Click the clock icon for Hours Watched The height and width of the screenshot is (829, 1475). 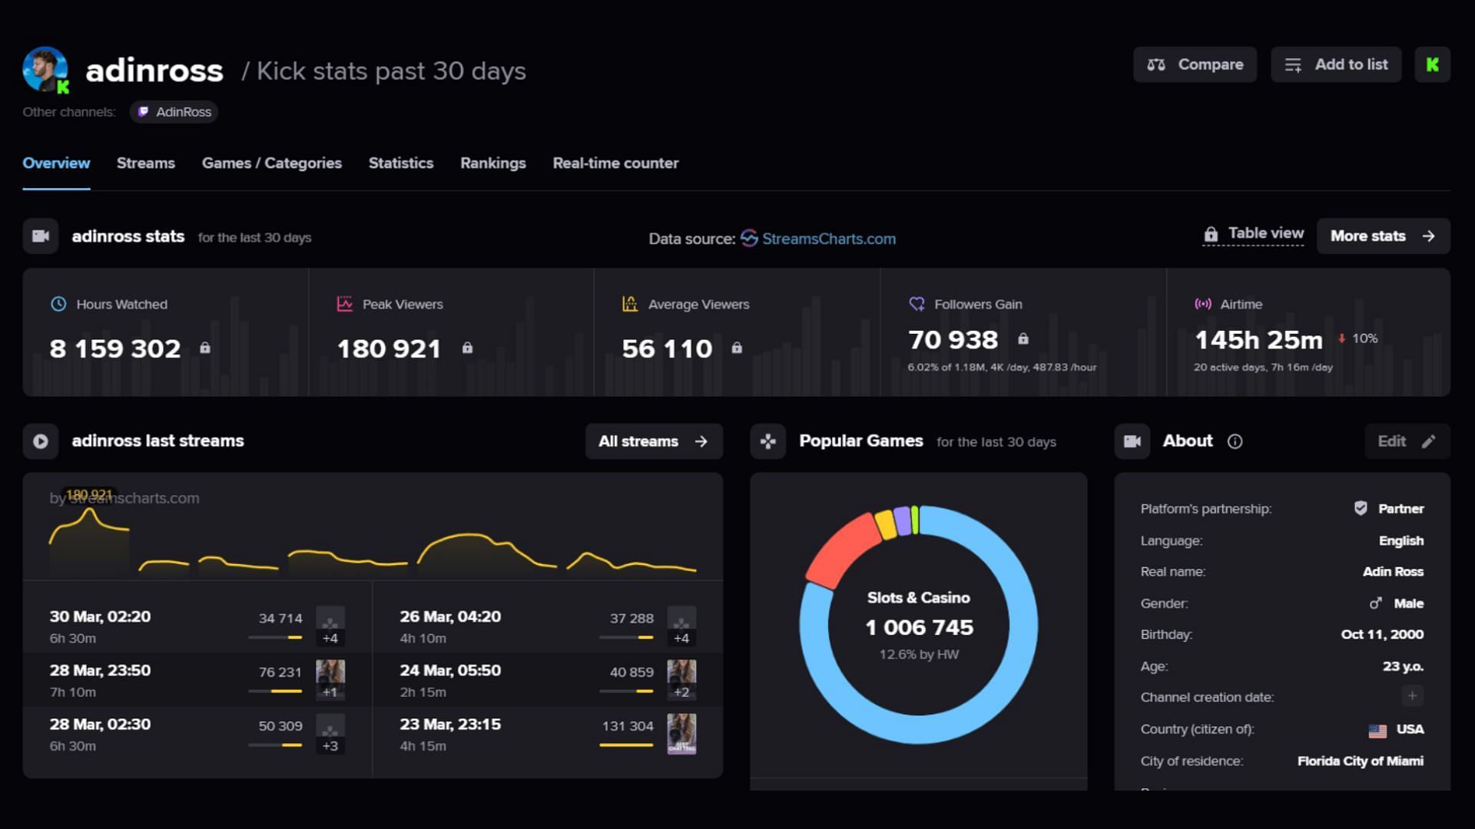(58, 304)
